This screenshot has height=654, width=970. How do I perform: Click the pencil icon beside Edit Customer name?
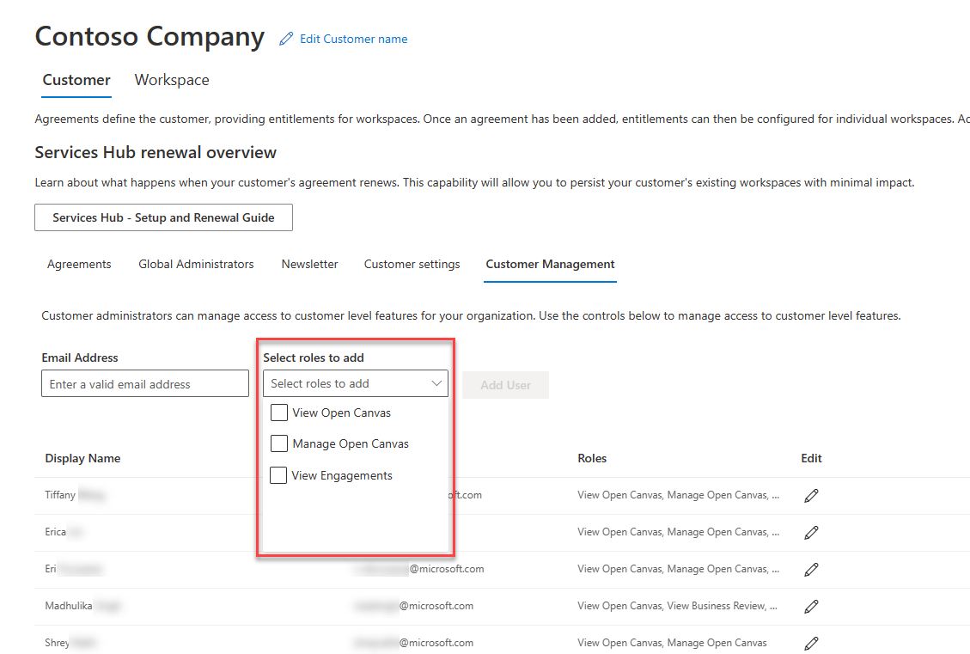[286, 39]
